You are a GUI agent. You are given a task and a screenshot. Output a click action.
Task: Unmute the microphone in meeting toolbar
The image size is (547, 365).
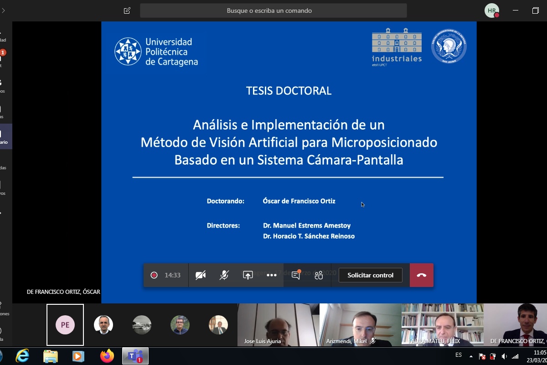coord(224,275)
